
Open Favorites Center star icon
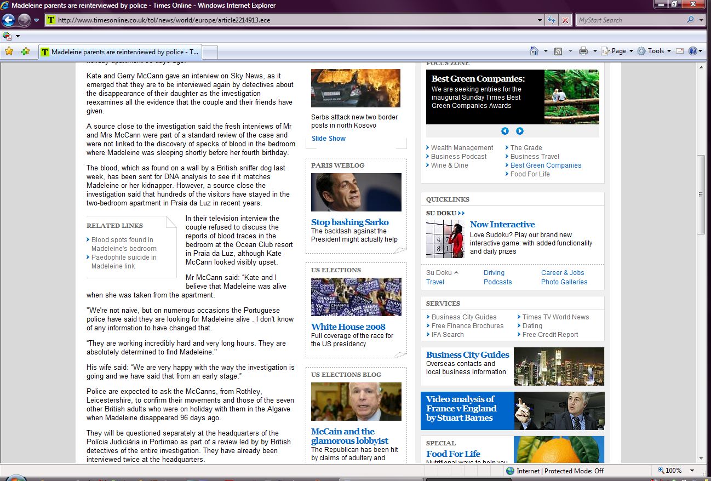pos(9,51)
